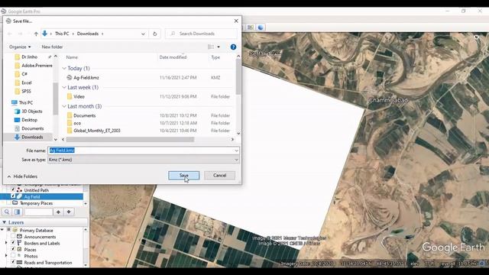Open the File name dropdown arrow
The height and width of the screenshot is (275, 489).
pos(236,150)
